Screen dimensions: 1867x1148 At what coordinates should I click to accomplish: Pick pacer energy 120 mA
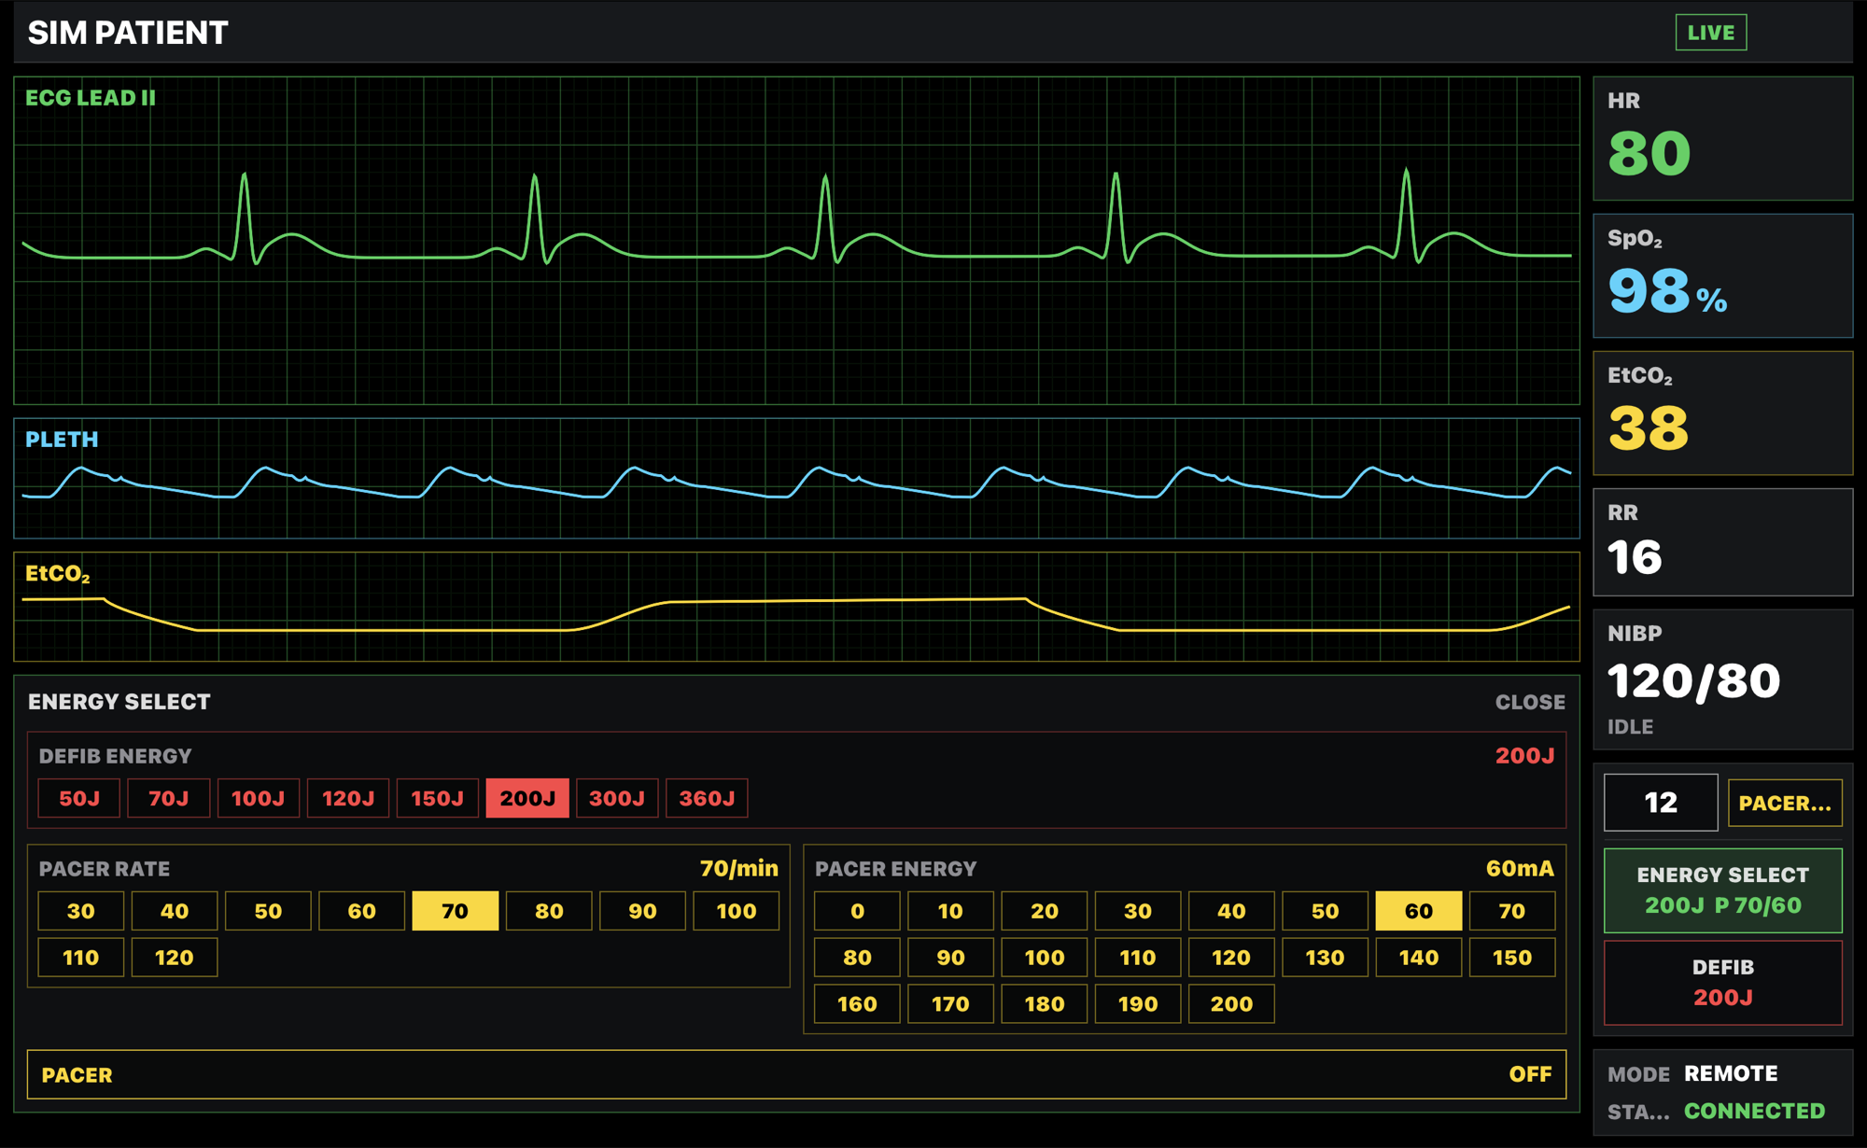(x=1231, y=958)
